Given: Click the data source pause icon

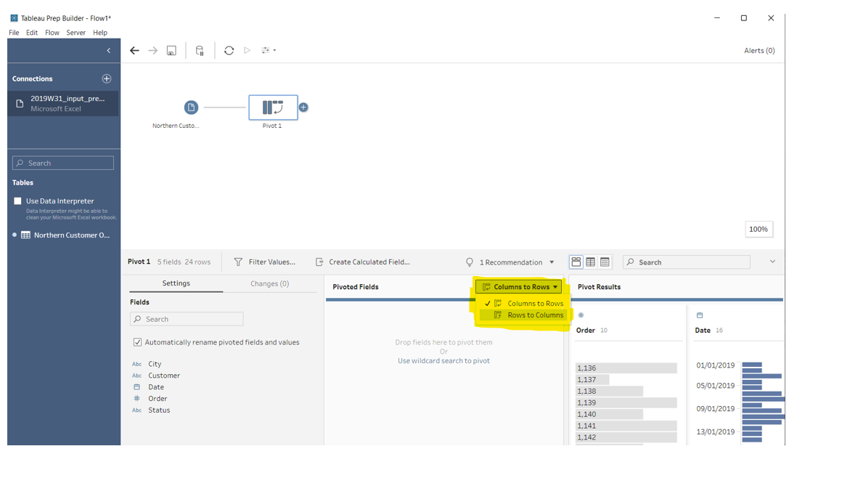Looking at the screenshot, I should click(x=200, y=51).
